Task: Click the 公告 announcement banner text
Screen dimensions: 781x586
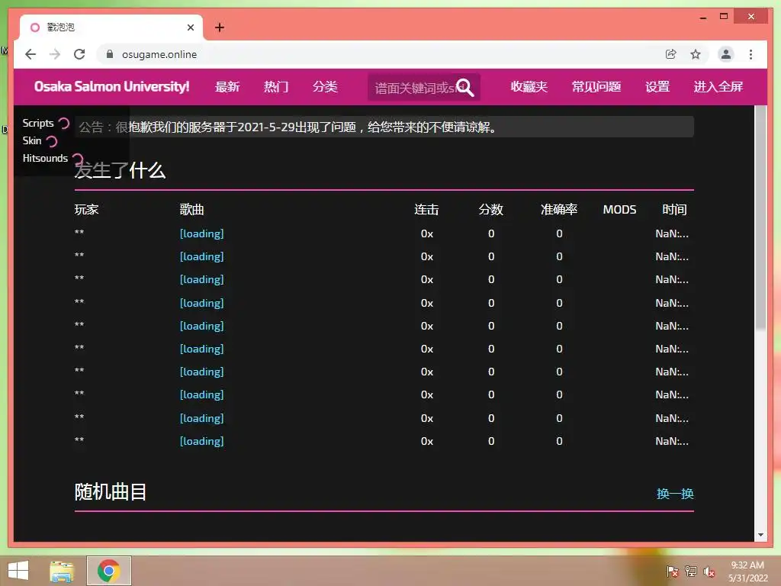Action: tap(288, 127)
